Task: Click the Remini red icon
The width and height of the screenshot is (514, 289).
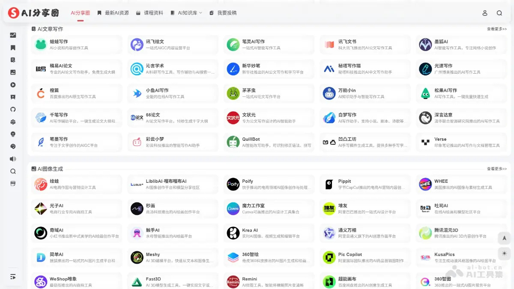Action: (x=233, y=282)
